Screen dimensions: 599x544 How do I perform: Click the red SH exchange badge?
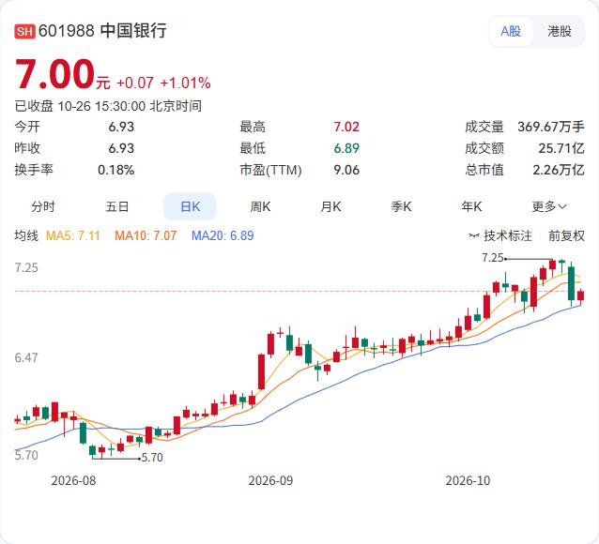[x=24, y=31]
